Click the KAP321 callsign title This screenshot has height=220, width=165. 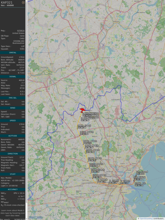(x=7, y=2)
